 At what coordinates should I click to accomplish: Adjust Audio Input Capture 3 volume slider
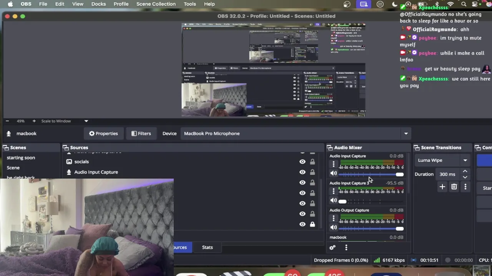[x=371, y=201]
